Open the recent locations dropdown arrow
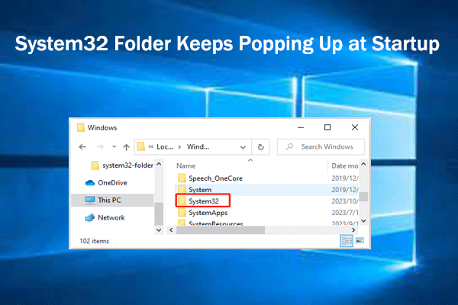 click(113, 146)
